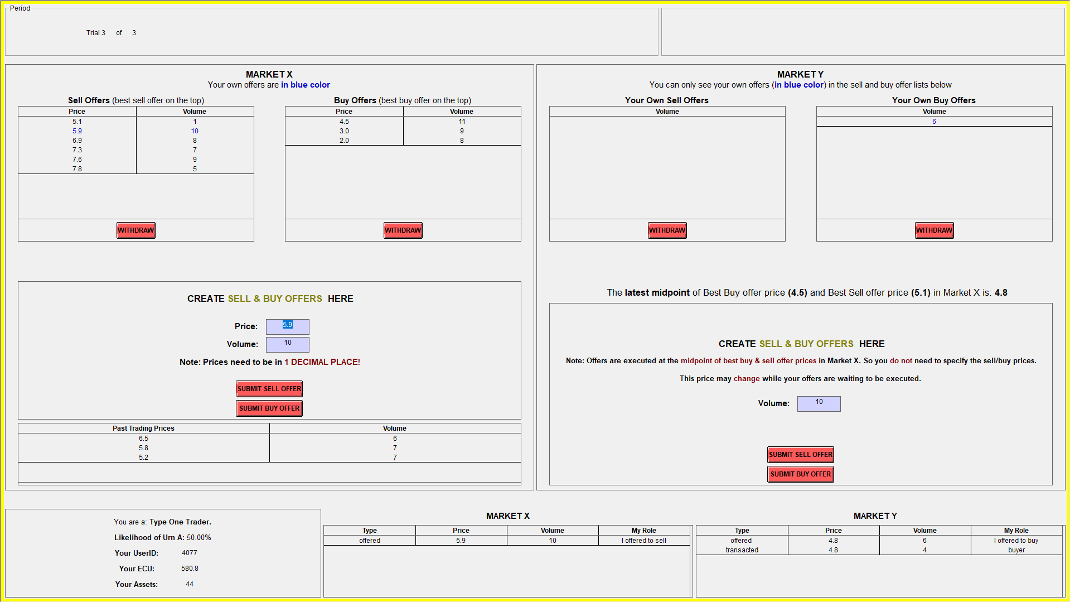Screen dimensions: 1070x602
Task: Submit sell offer in Market X
Action: tap(269, 389)
